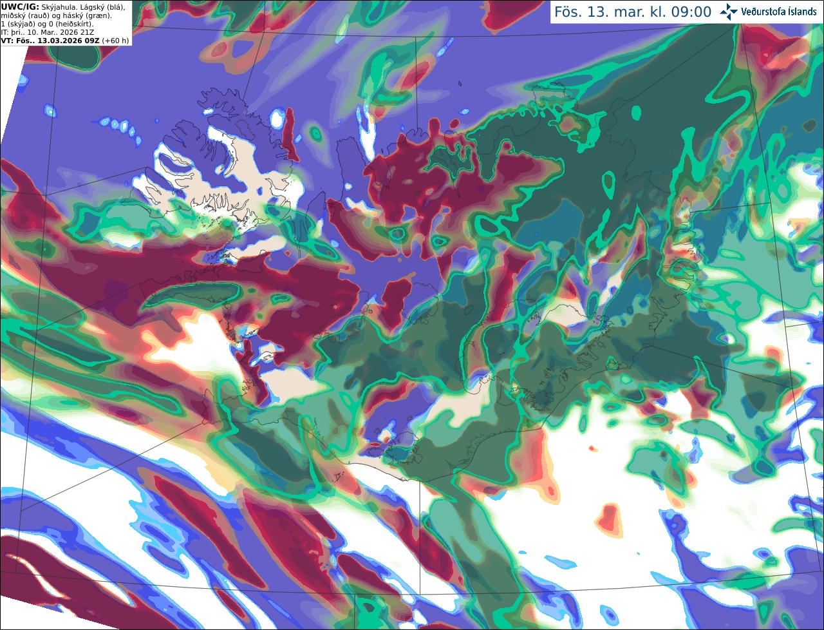Click the 'VT: Fös.. 13.03.2026 09Z' valid time
This screenshot has width=824, height=630.
50,41
